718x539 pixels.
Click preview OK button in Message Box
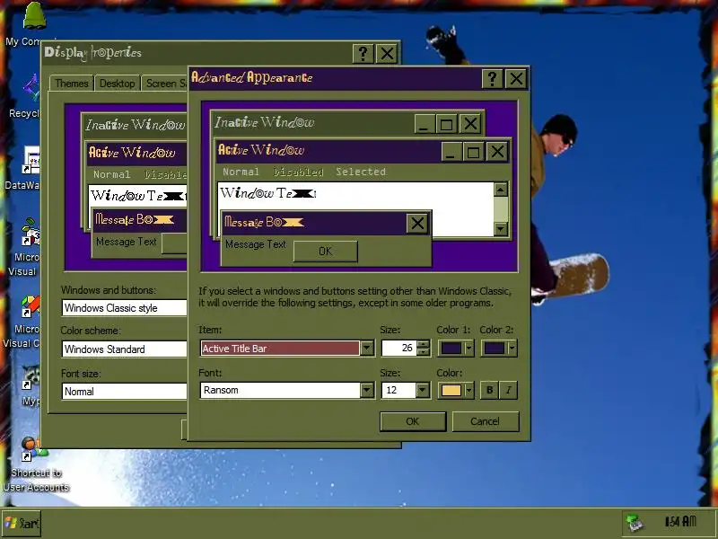pos(325,252)
